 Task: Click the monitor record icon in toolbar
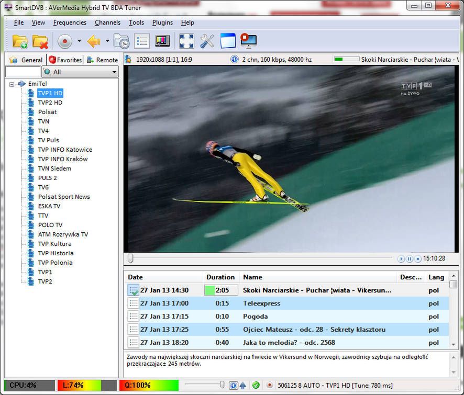pyautogui.click(x=248, y=41)
